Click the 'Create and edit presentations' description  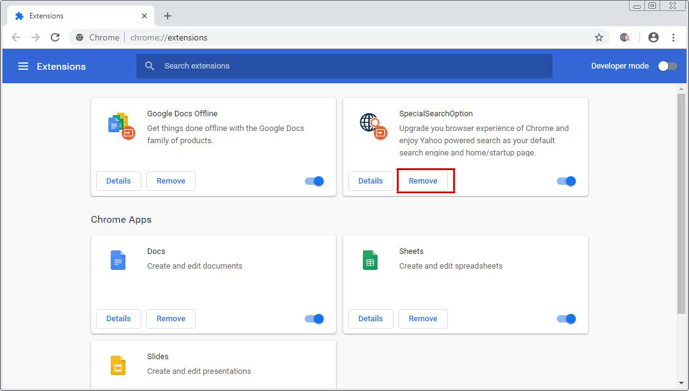pyautogui.click(x=199, y=371)
